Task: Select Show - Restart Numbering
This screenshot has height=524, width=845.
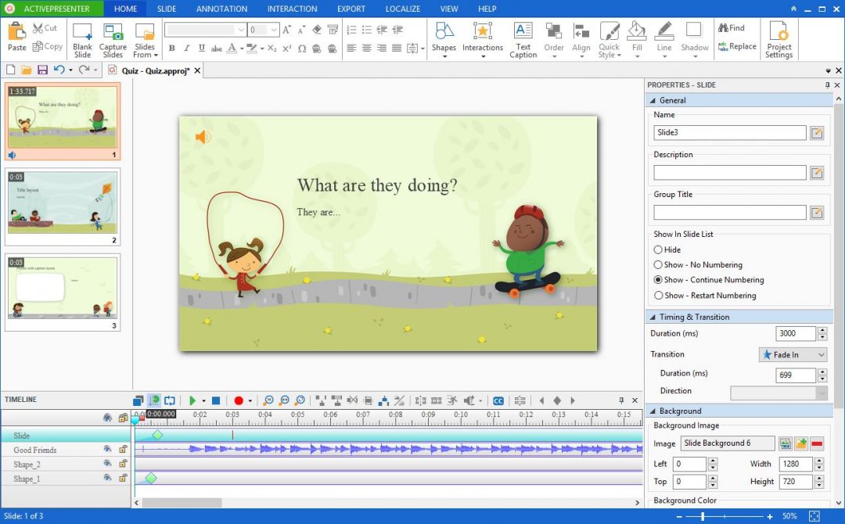Action: pos(657,296)
